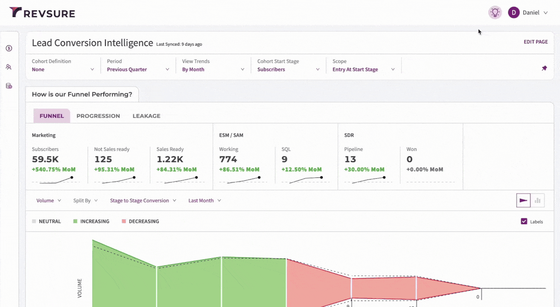Switch to the PROGRESSION tab
Screen dimensions: 560x307
pos(98,116)
